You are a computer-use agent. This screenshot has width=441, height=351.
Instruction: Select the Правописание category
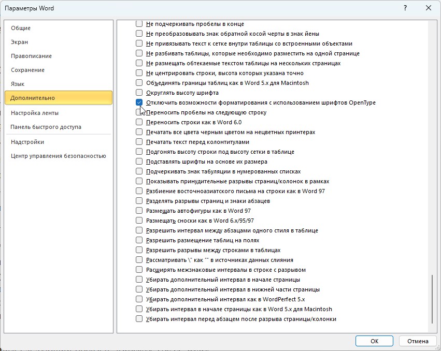(x=31, y=56)
